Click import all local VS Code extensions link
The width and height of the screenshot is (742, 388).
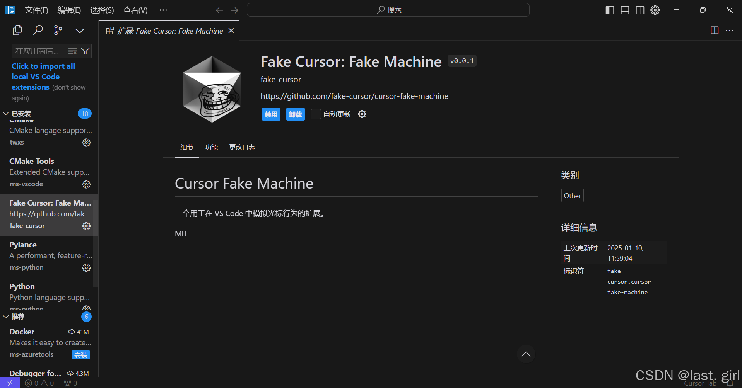click(43, 77)
